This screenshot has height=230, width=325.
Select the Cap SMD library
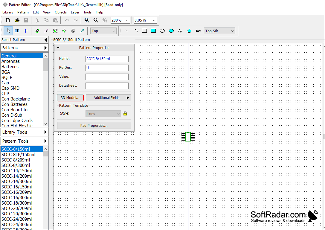pyautogui.click(x=22, y=88)
